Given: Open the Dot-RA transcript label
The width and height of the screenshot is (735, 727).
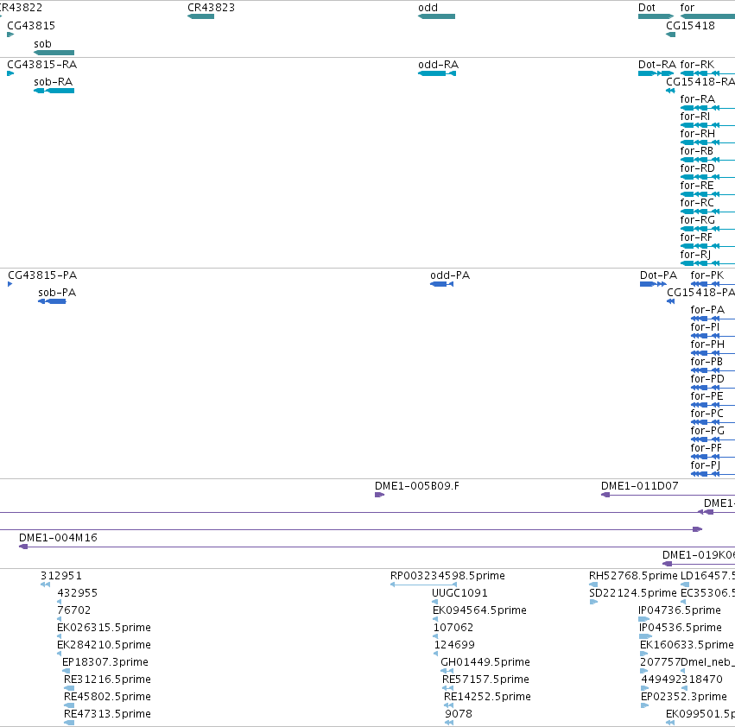Looking at the screenshot, I should (657, 65).
